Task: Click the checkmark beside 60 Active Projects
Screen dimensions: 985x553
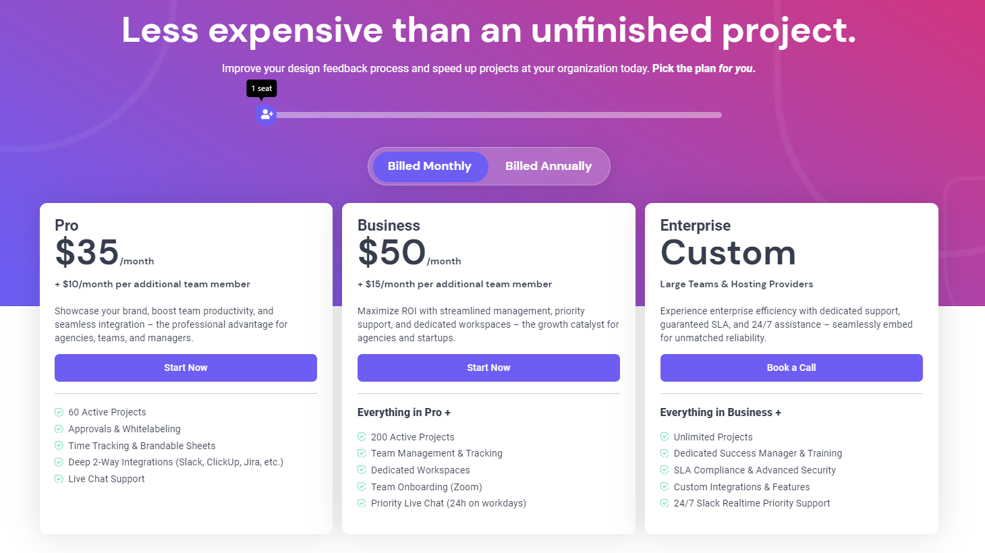Action: pyautogui.click(x=58, y=412)
